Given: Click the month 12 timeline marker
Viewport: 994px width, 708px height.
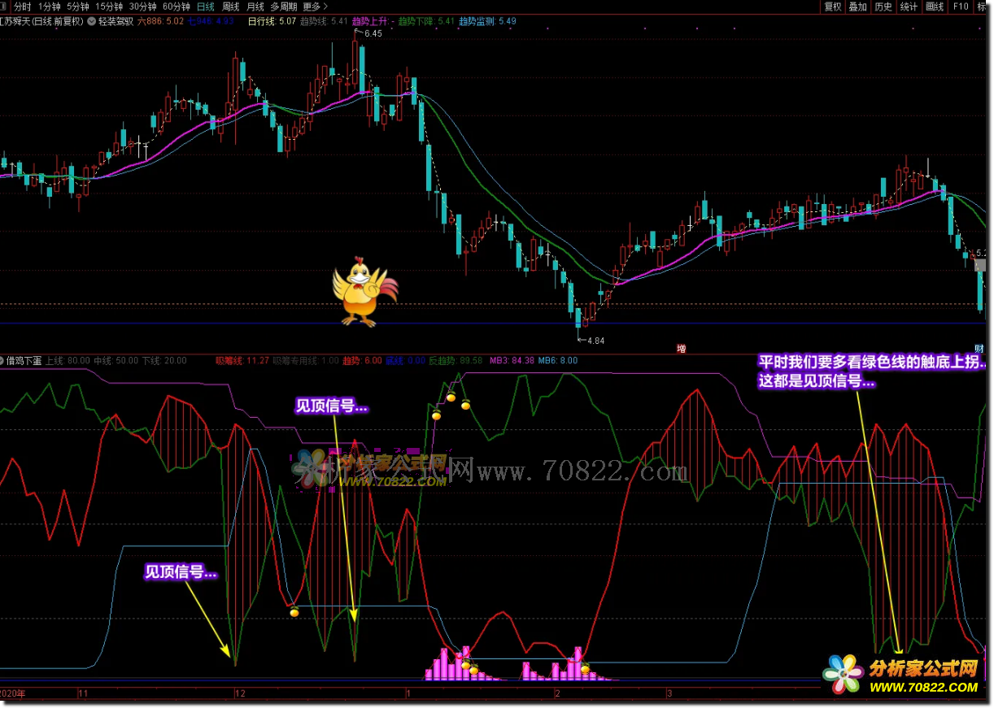Looking at the screenshot, I should [239, 694].
